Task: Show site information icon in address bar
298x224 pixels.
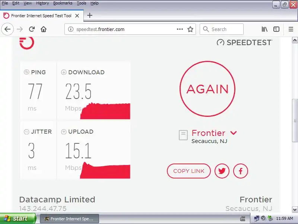Action: (71, 29)
